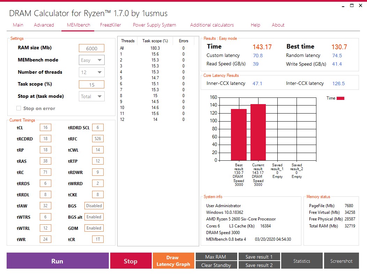Click the tRC value 71 field
367x276 pixels.
tap(45, 172)
